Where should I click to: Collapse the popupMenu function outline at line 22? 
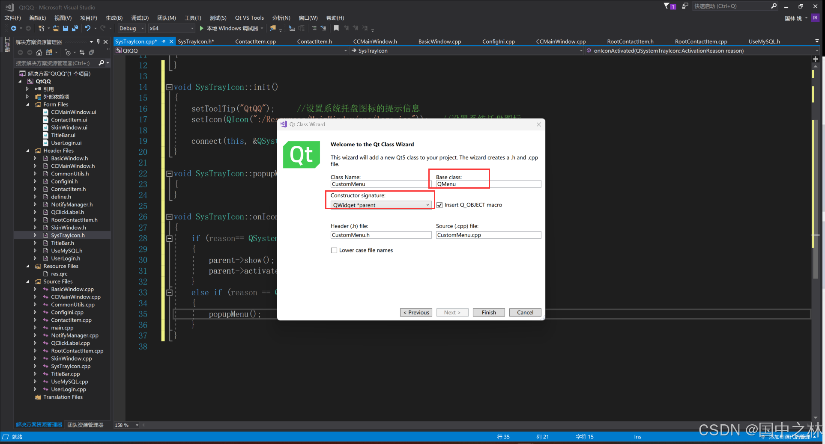pos(169,173)
